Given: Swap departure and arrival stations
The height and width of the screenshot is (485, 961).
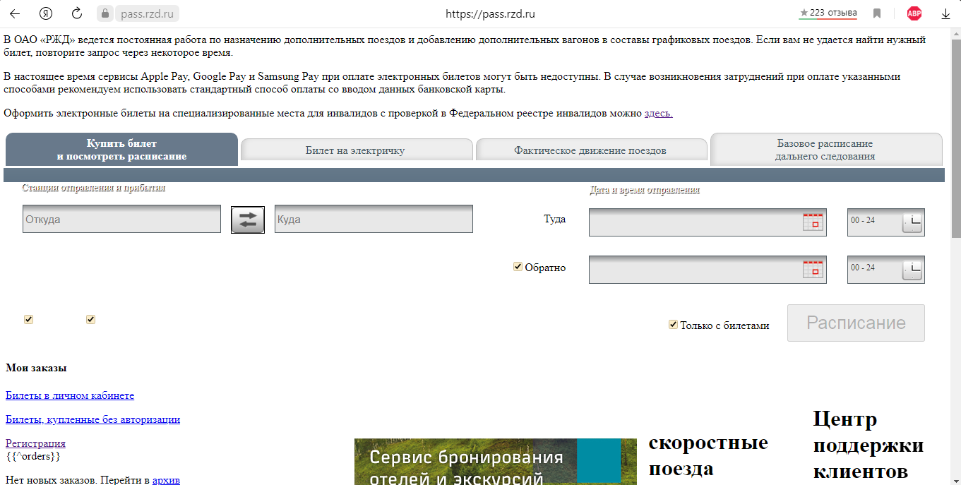Looking at the screenshot, I should 248,220.
